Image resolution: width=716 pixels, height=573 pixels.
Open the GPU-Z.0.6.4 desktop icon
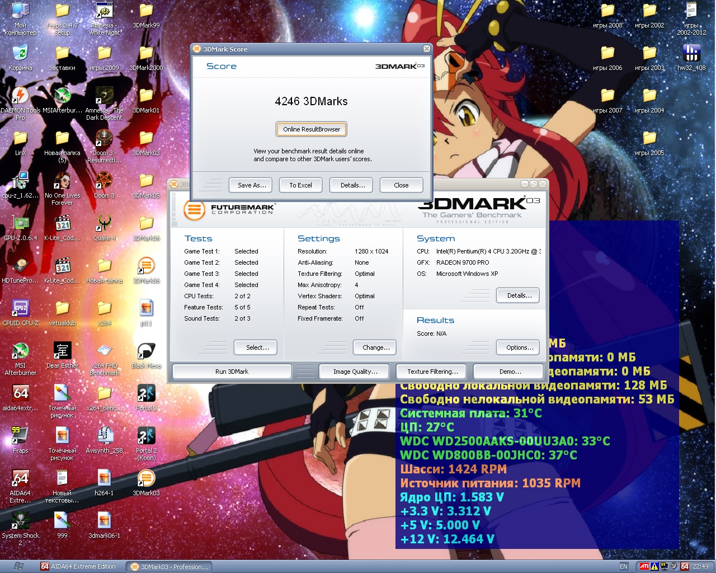pyautogui.click(x=21, y=227)
